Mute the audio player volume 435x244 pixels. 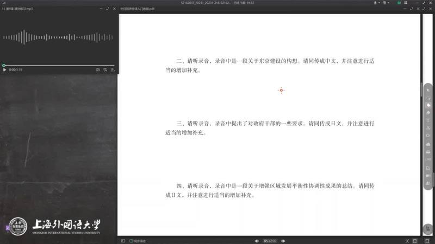(98, 70)
